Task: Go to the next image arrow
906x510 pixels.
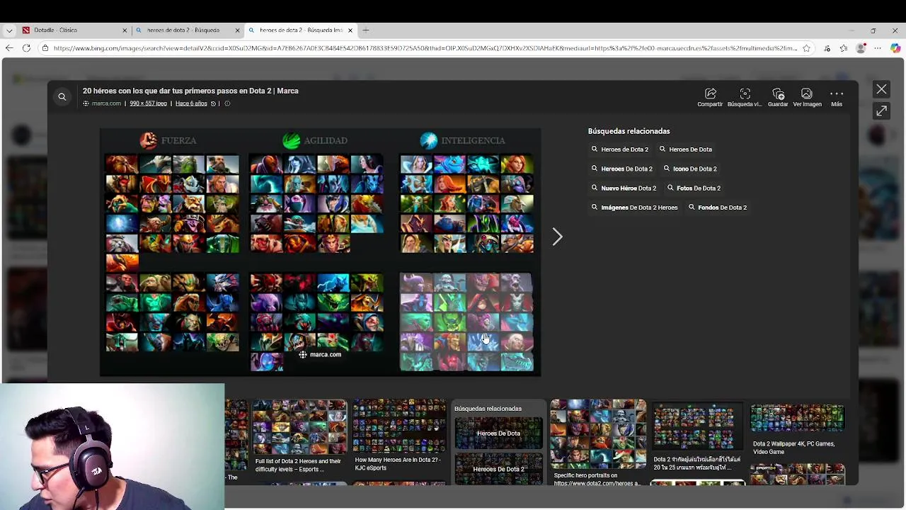Action: (x=558, y=237)
